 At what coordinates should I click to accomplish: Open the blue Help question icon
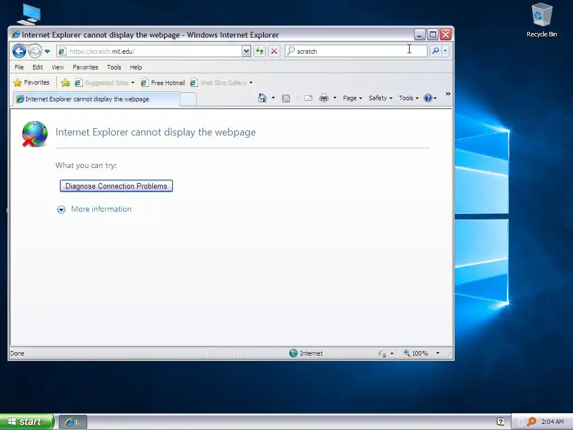point(430,98)
